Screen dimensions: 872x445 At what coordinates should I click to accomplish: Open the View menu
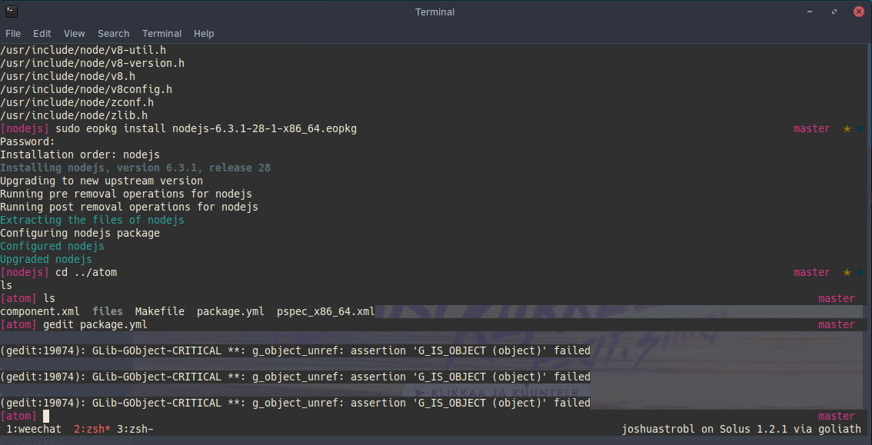(x=74, y=33)
